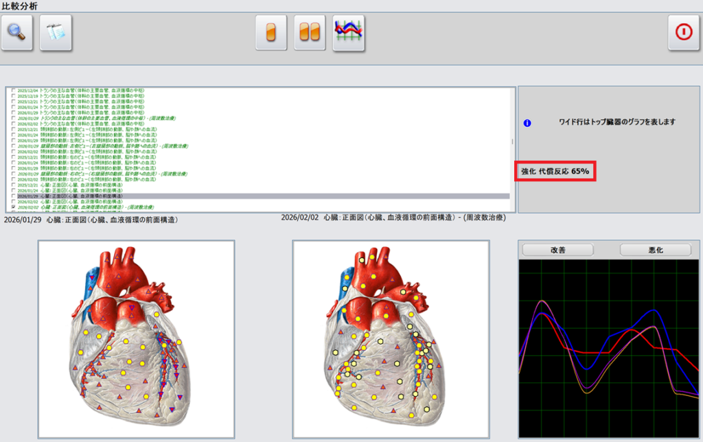Open the red-blue line graph tool
This screenshot has width=703, height=442.
pos(348,32)
